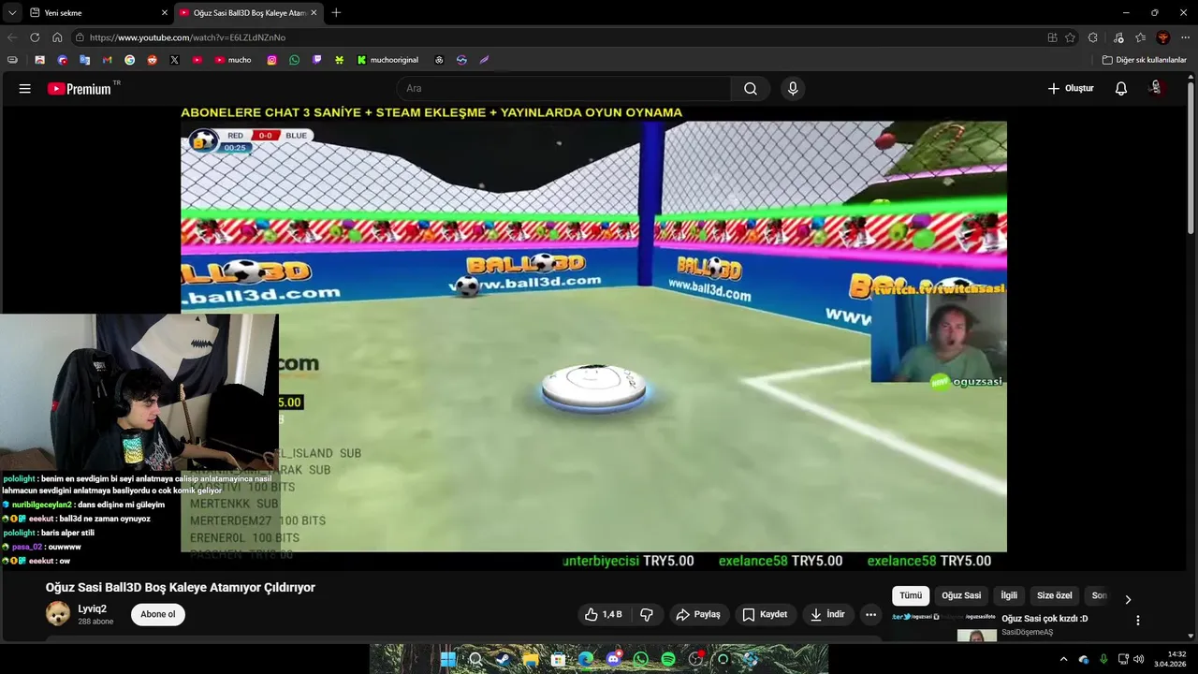The height and width of the screenshot is (674, 1198).
Task: Open the 'mucho' YouTube bookmark
Action: 233,60
